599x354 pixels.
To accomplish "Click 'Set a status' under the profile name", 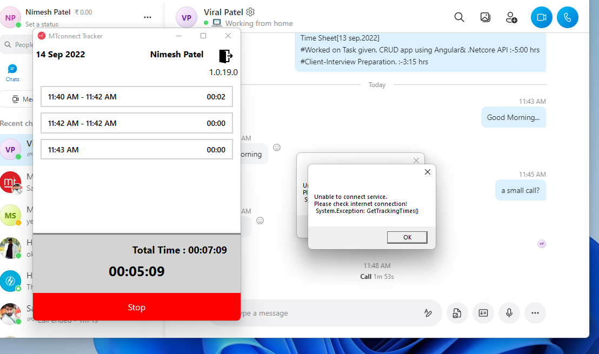I will 42,24.
